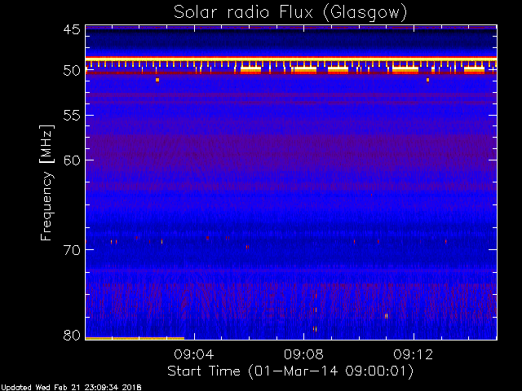Click the yellow burst near 80 MHz at 09:08
The image size is (522, 391).
tap(315, 329)
